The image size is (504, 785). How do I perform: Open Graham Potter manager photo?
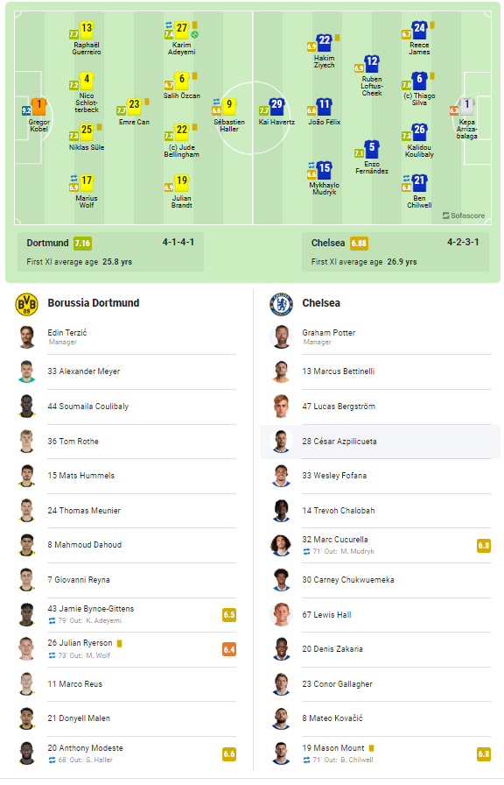[281, 337]
